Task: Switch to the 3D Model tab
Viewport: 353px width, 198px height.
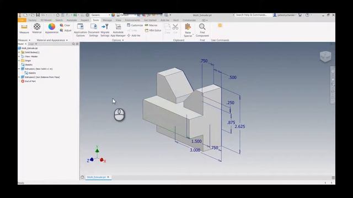Action: pos(46,20)
